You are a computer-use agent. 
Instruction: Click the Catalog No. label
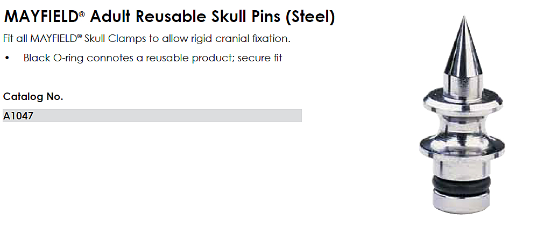33,97
